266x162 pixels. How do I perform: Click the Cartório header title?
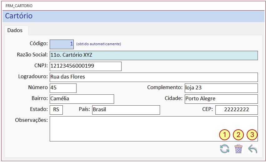pyautogui.click(x=19, y=16)
